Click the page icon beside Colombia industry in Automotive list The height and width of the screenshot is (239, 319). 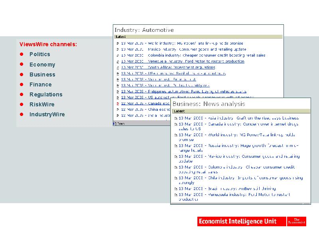tap(118, 55)
